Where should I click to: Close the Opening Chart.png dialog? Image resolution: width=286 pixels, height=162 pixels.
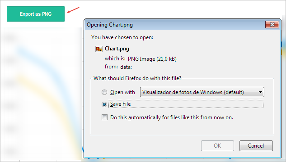(272, 24)
